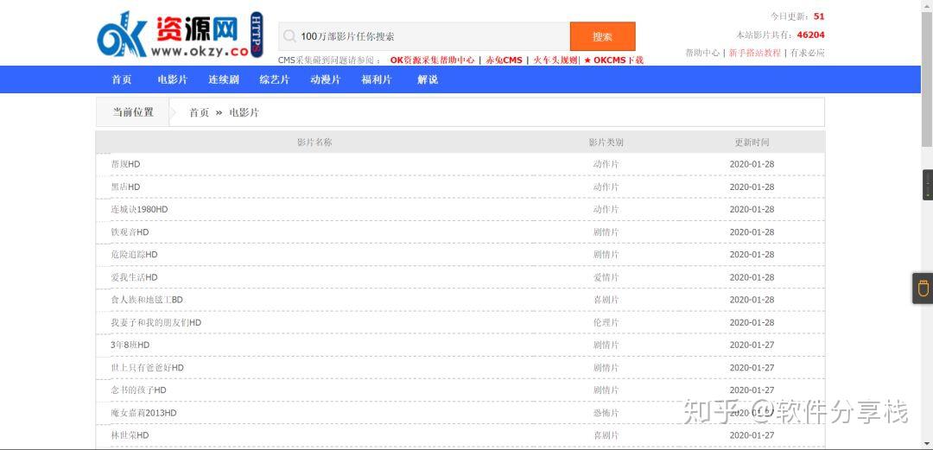The image size is (933, 450).
Task: Select 动漫片 in the navigation bar
Action: [x=325, y=79]
